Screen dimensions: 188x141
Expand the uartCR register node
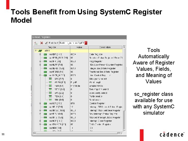(40, 103)
